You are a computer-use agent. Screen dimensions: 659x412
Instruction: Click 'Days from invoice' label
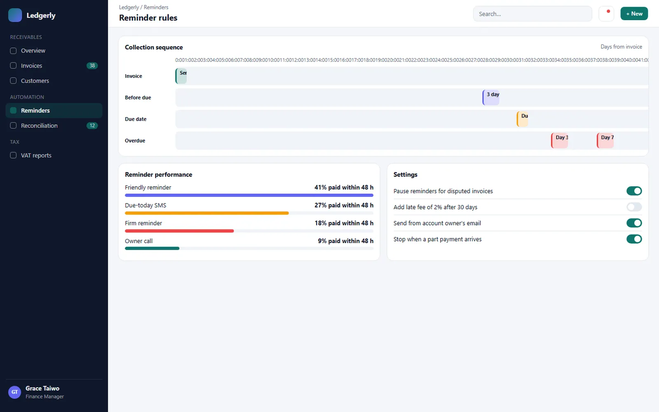621,47
